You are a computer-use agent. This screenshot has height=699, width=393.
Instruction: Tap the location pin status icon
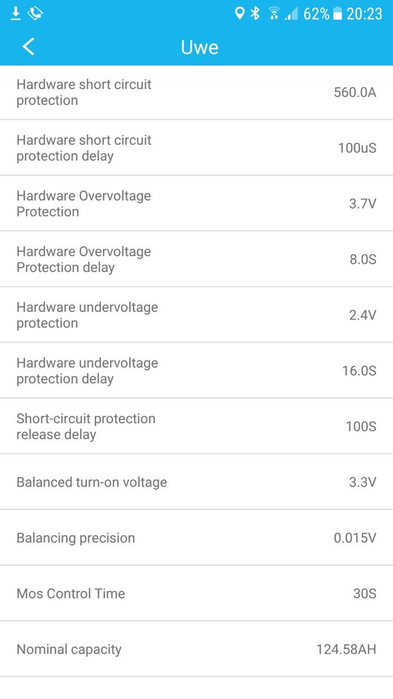[239, 14]
